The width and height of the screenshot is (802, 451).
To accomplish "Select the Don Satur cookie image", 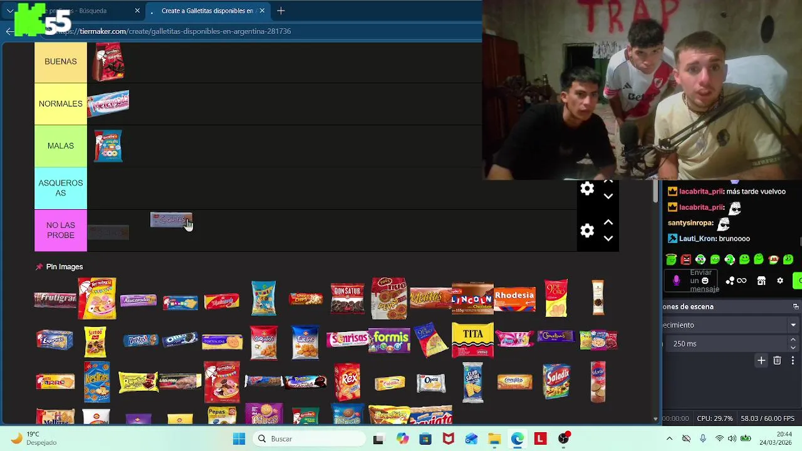I will 347,299.
